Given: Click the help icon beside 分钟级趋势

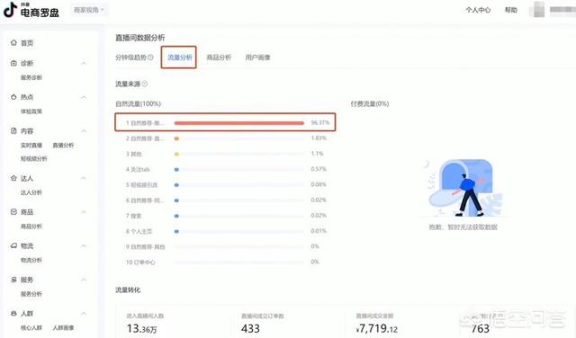Looking at the screenshot, I should pyautogui.click(x=150, y=58).
